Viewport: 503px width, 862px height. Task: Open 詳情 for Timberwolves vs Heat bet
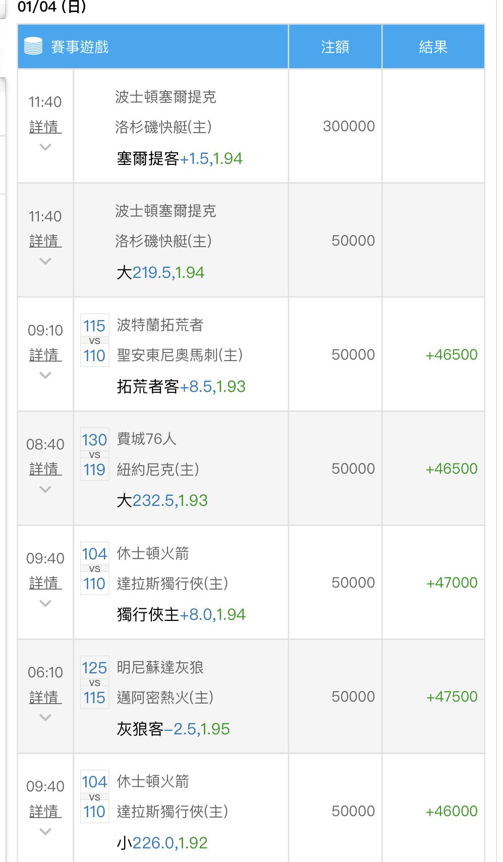[x=45, y=697]
